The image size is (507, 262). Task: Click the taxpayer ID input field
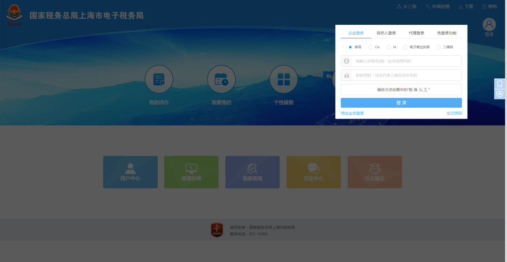click(x=406, y=61)
